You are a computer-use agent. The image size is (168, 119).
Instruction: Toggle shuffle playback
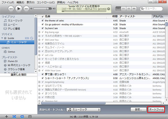[x=14, y=116]
